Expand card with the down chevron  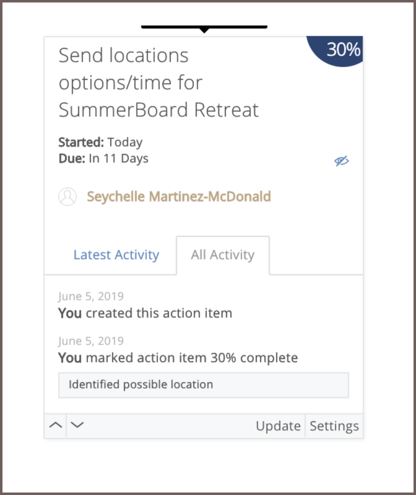77,426
